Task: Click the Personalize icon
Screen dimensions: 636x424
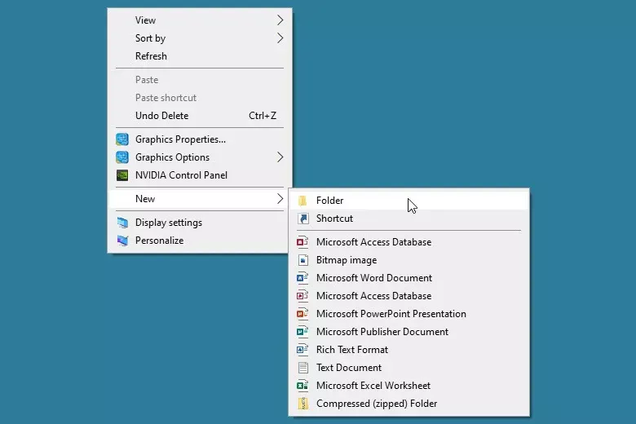Action: click(x=122, y=241)
